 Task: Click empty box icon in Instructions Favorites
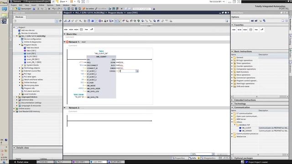250,30
